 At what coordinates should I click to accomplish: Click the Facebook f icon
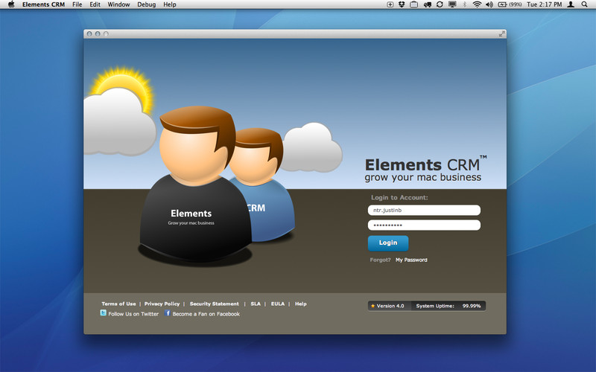click(167, 312)
